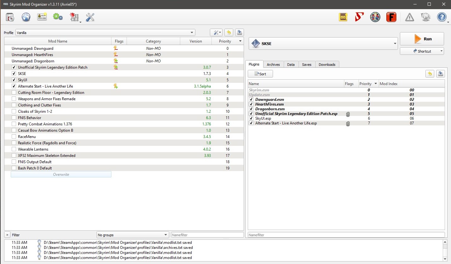Open the Profiles ID card icon
451x264 pixels.
coord(42,17)
